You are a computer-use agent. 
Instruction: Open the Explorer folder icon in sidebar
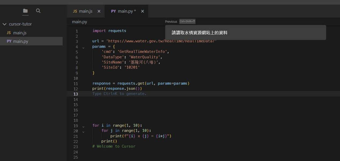[25, 11]
